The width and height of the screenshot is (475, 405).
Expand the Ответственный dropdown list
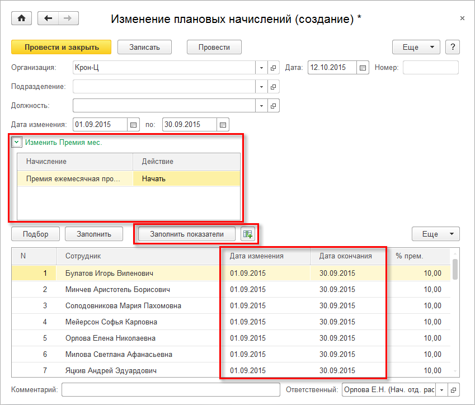click(x=441, y=390)
